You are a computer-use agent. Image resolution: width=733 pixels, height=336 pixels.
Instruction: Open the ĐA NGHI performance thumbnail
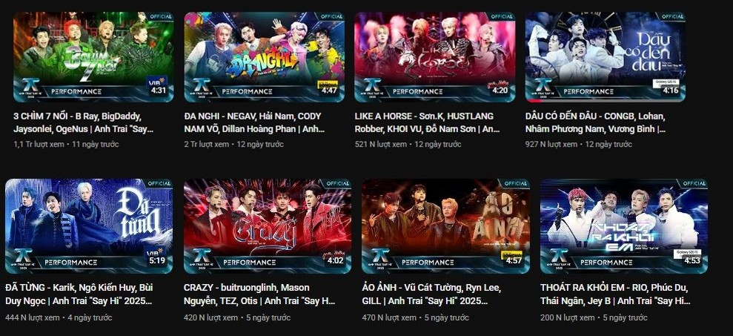(x=264, y=56)
